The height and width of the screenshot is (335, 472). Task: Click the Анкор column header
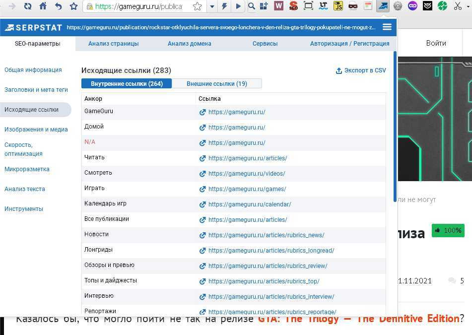(x=93, y=99)
